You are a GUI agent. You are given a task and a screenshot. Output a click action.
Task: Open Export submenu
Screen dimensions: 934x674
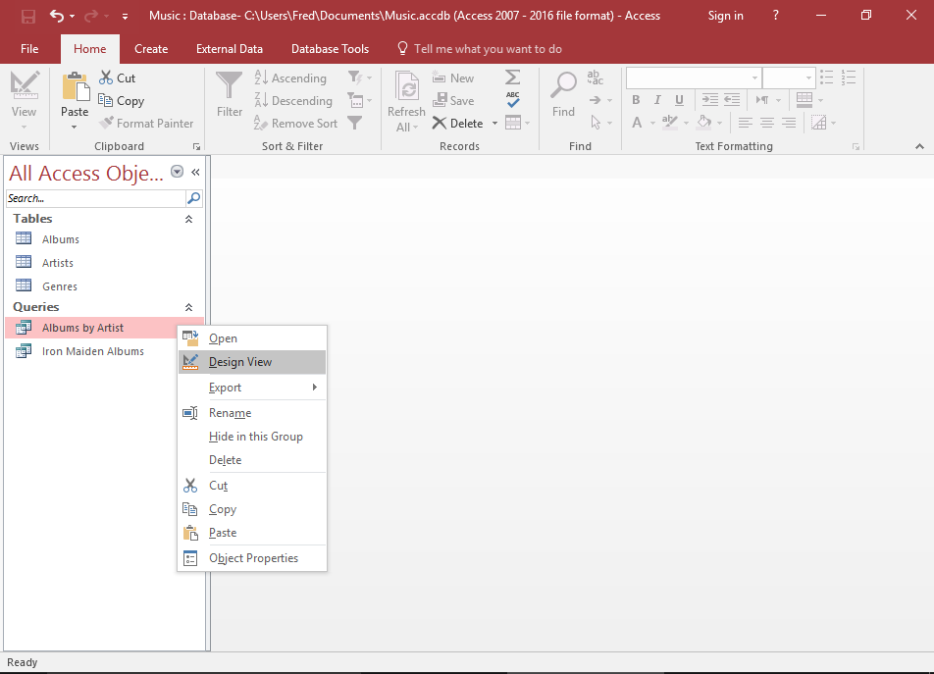pos(252,388)
